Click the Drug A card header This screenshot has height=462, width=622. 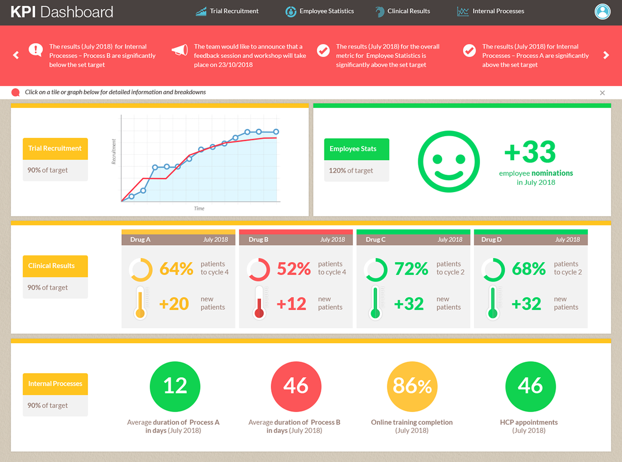point(178,240)
